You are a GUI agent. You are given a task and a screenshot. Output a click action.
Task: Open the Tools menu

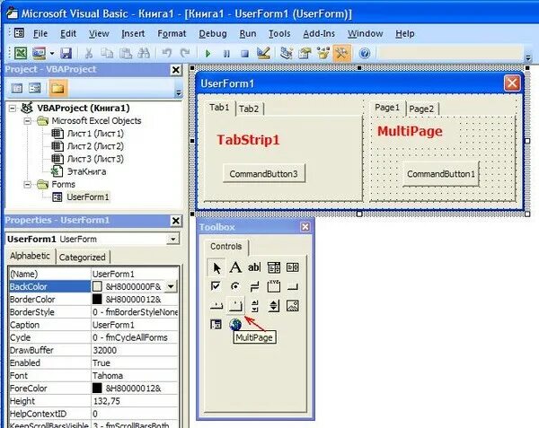[279, 33]
